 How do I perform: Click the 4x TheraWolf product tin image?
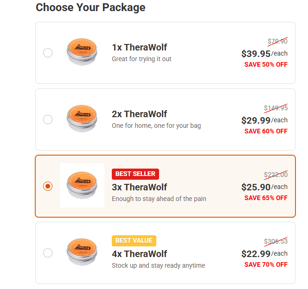82,252
